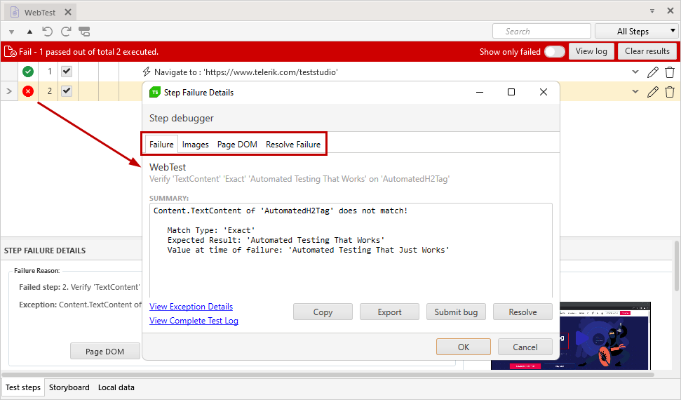Maximize the Step Failure Details dialog
Image resolution: width=681 pixels, height=400 pixels.
(x=511, y=92)
